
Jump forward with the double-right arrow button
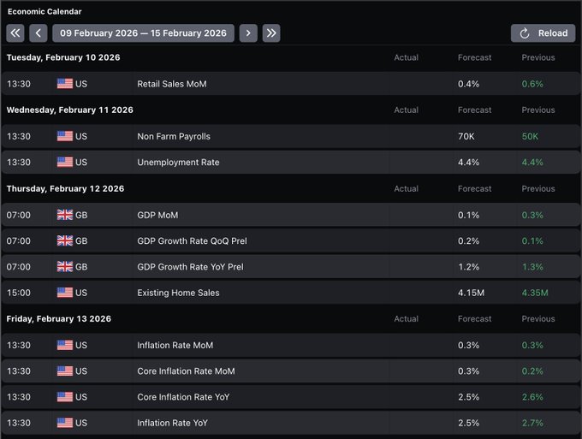[x=271, y=33]
